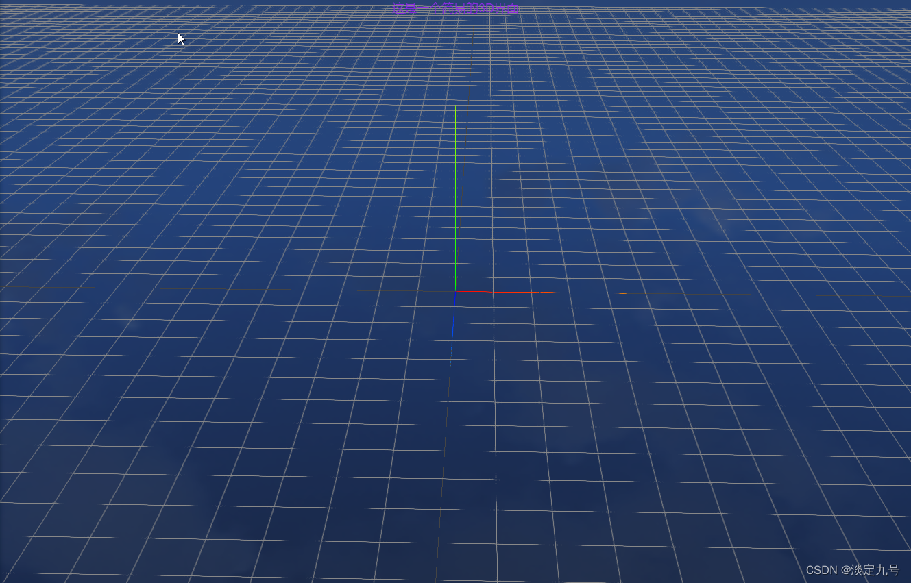Select the green Y-axis of the gizmo
The width and height of the screenshot is (911, 583).
(x=455, y=199)
